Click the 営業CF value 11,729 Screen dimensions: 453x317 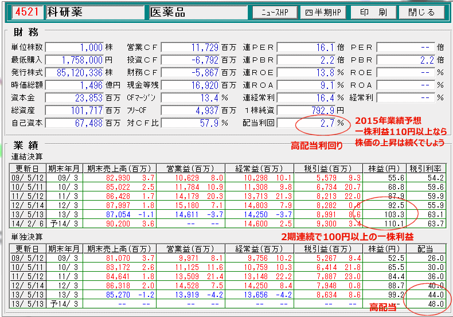pyautogui.click(x=190, y=48)
